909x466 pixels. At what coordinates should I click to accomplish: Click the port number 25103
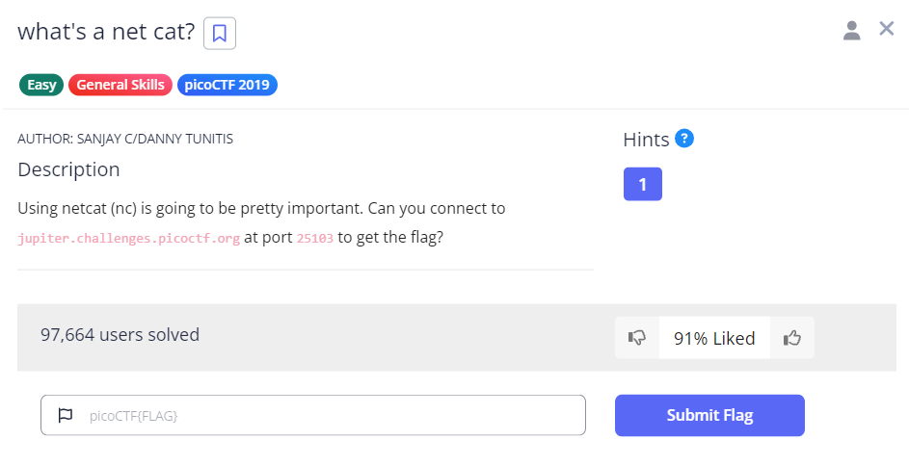(314, 239)
